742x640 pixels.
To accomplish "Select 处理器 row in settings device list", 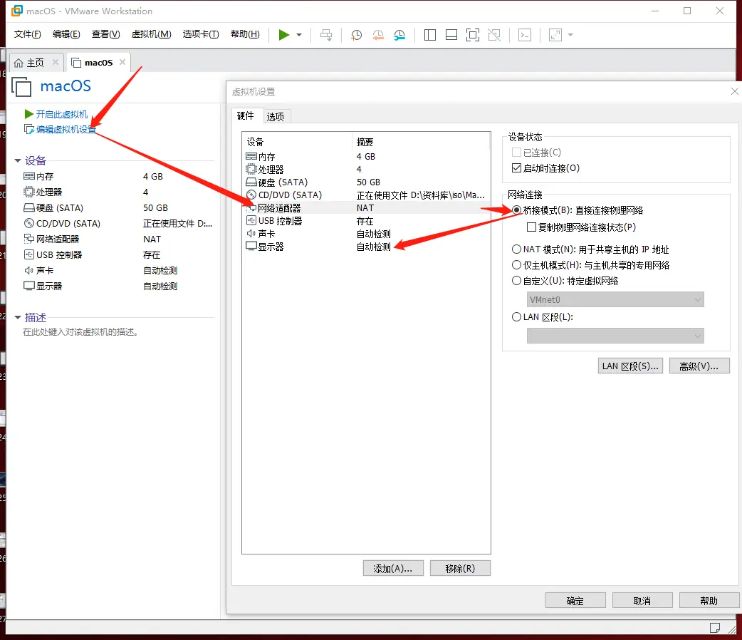I will coord(366,169).
